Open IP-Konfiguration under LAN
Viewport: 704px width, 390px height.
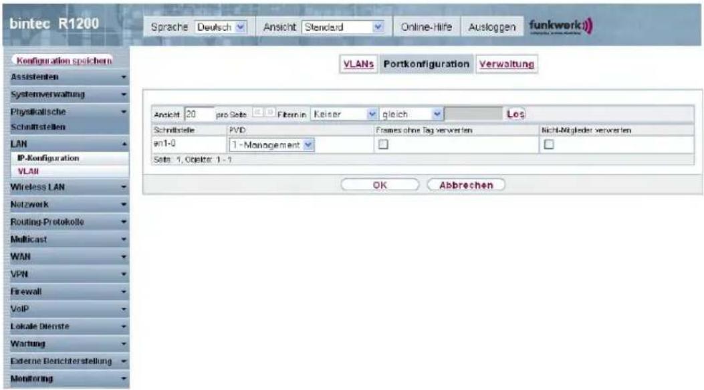48,158
